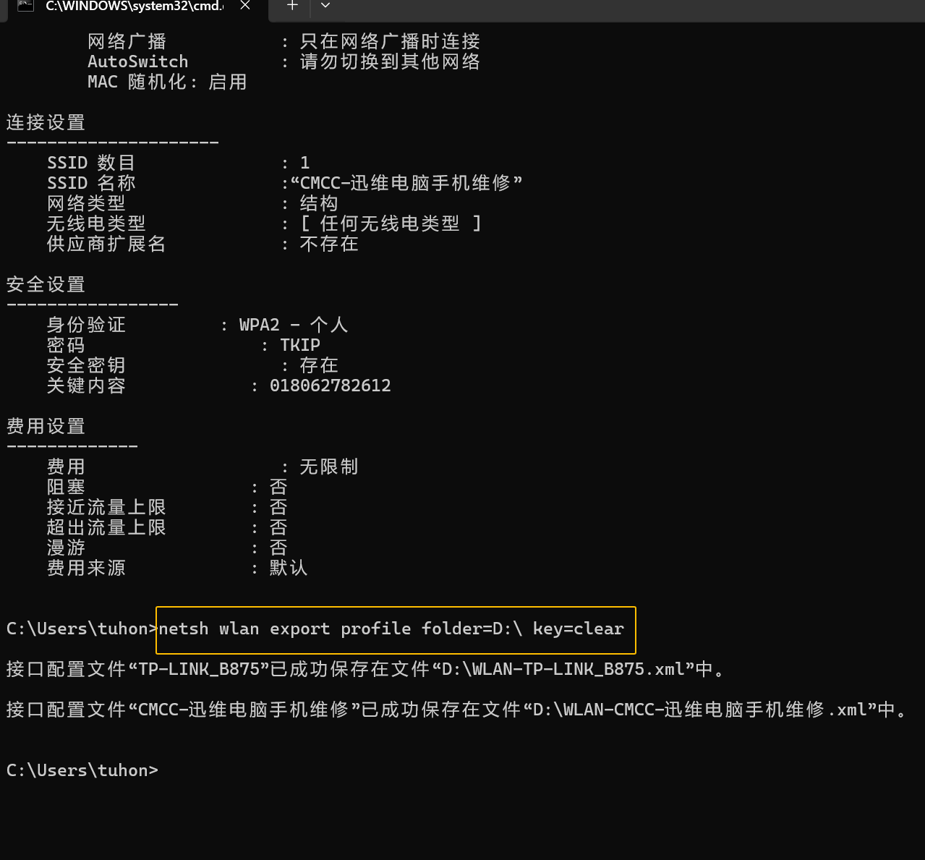This screenshot has height=860, width=925.
Task: Click the 不存在 vendor extension value
Action: [329, 244]
